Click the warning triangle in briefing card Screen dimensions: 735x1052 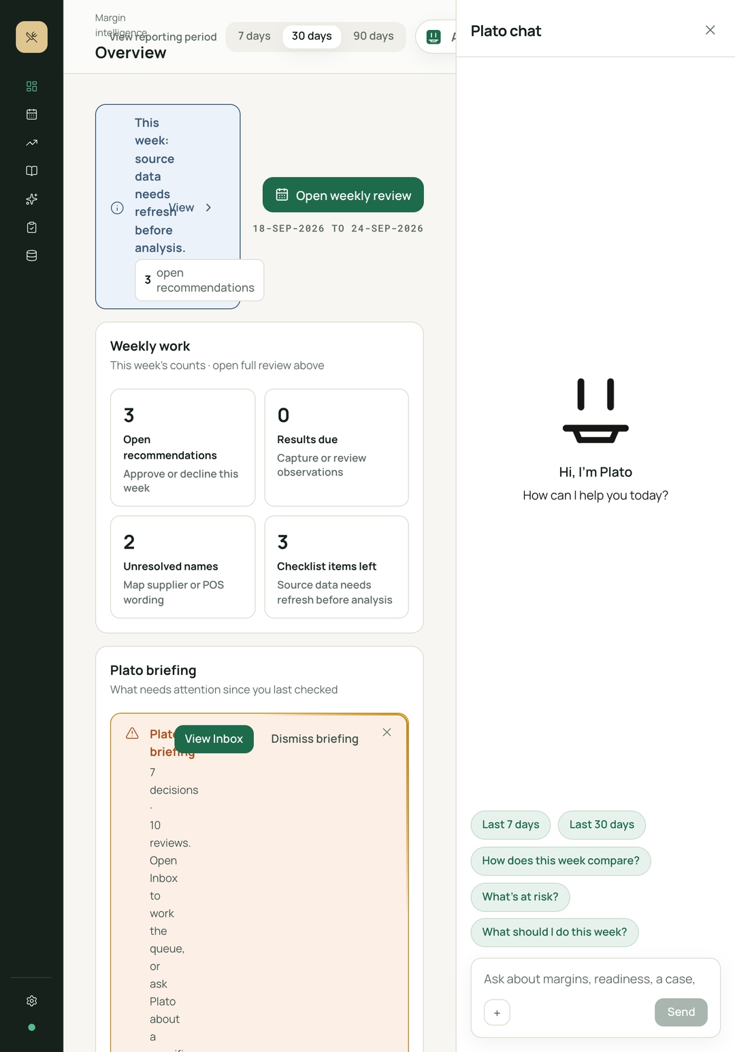[132, 734]
